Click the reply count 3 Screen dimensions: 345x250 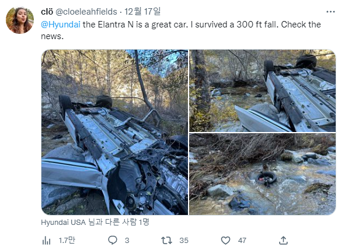127,240
